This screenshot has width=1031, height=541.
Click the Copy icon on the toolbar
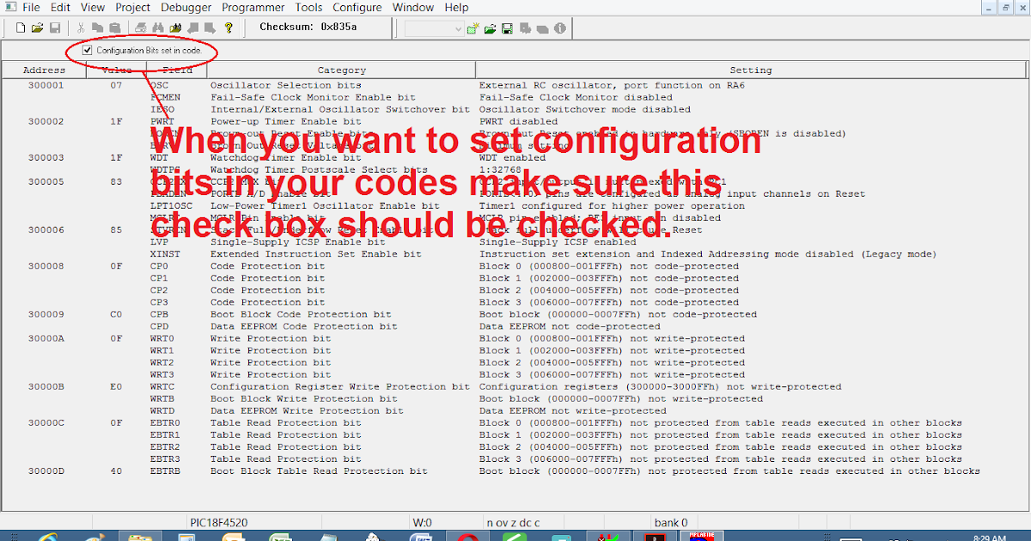pos(99,27)
